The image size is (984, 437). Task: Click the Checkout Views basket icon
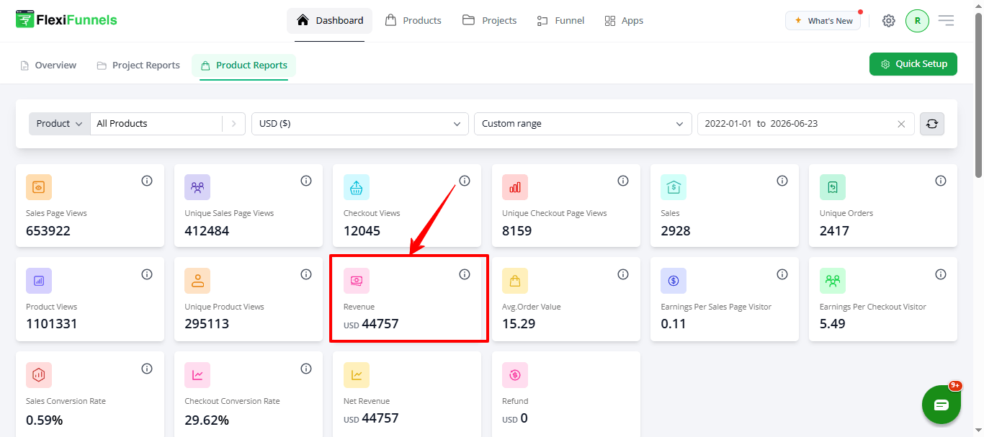(357, 187)
